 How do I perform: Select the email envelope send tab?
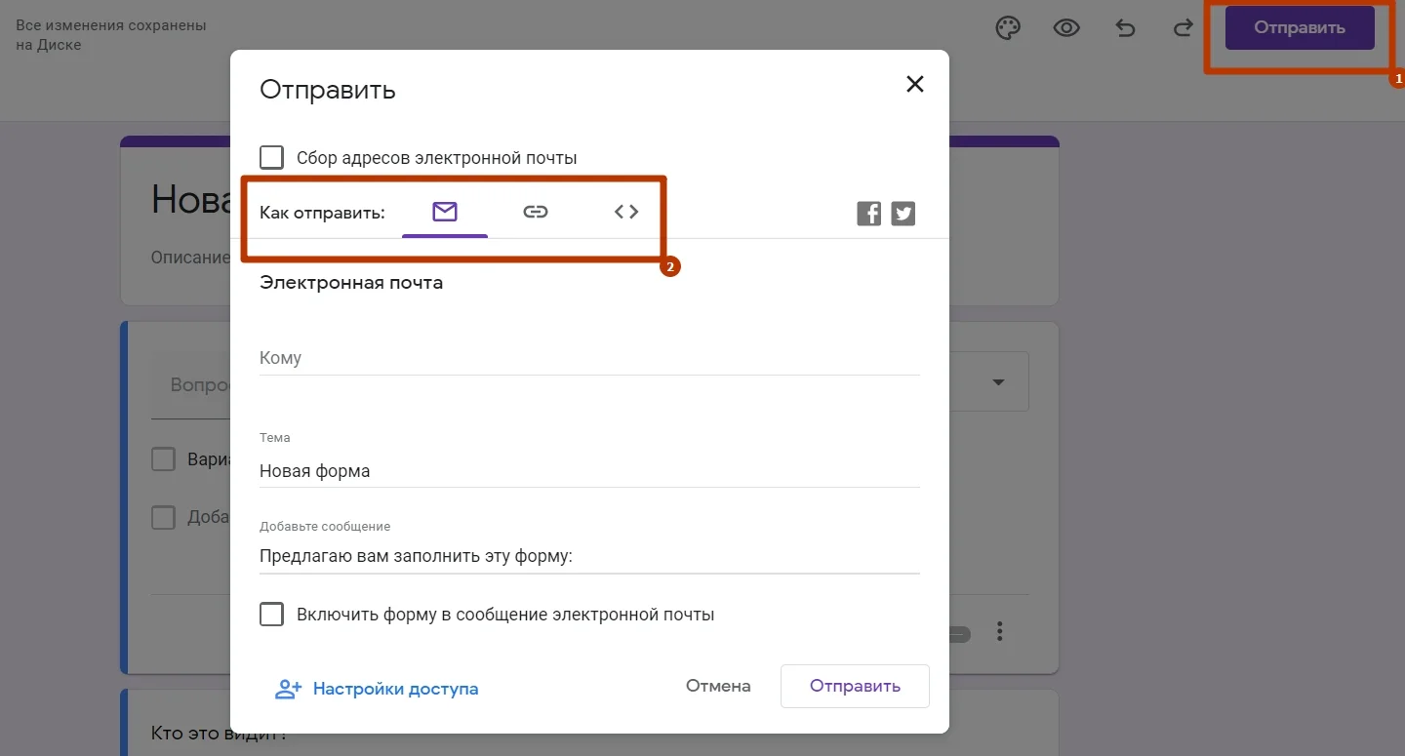[x=445, y=212]
